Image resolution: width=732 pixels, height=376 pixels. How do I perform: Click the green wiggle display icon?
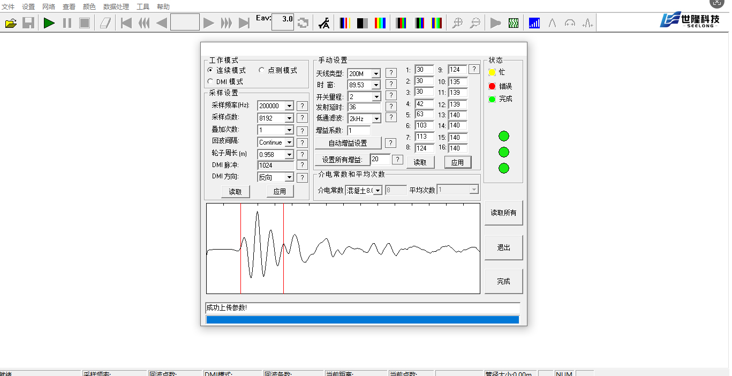[514, 23]
